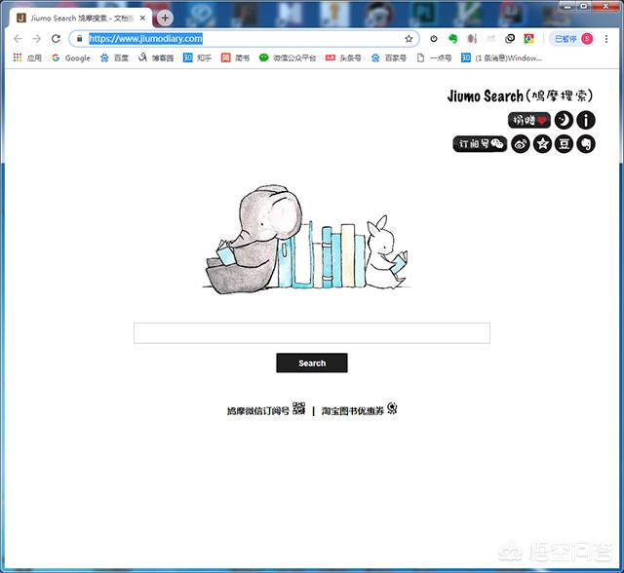Image resolution: width=624 pixels, height=573 pixels.
Task: Click the last round head-shaped icon
Action: 586,144
